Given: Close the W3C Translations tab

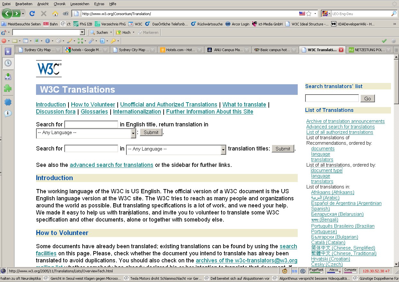Looking at the screenshot, I should click(341, 50).
